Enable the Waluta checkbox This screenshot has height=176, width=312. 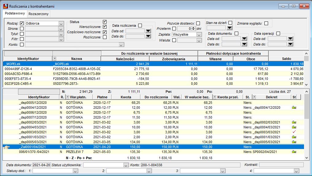174,40
